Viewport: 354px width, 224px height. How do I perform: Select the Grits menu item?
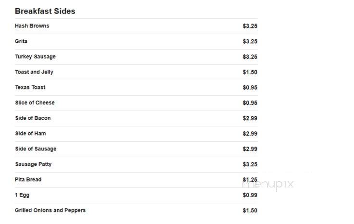click(21, 41)
